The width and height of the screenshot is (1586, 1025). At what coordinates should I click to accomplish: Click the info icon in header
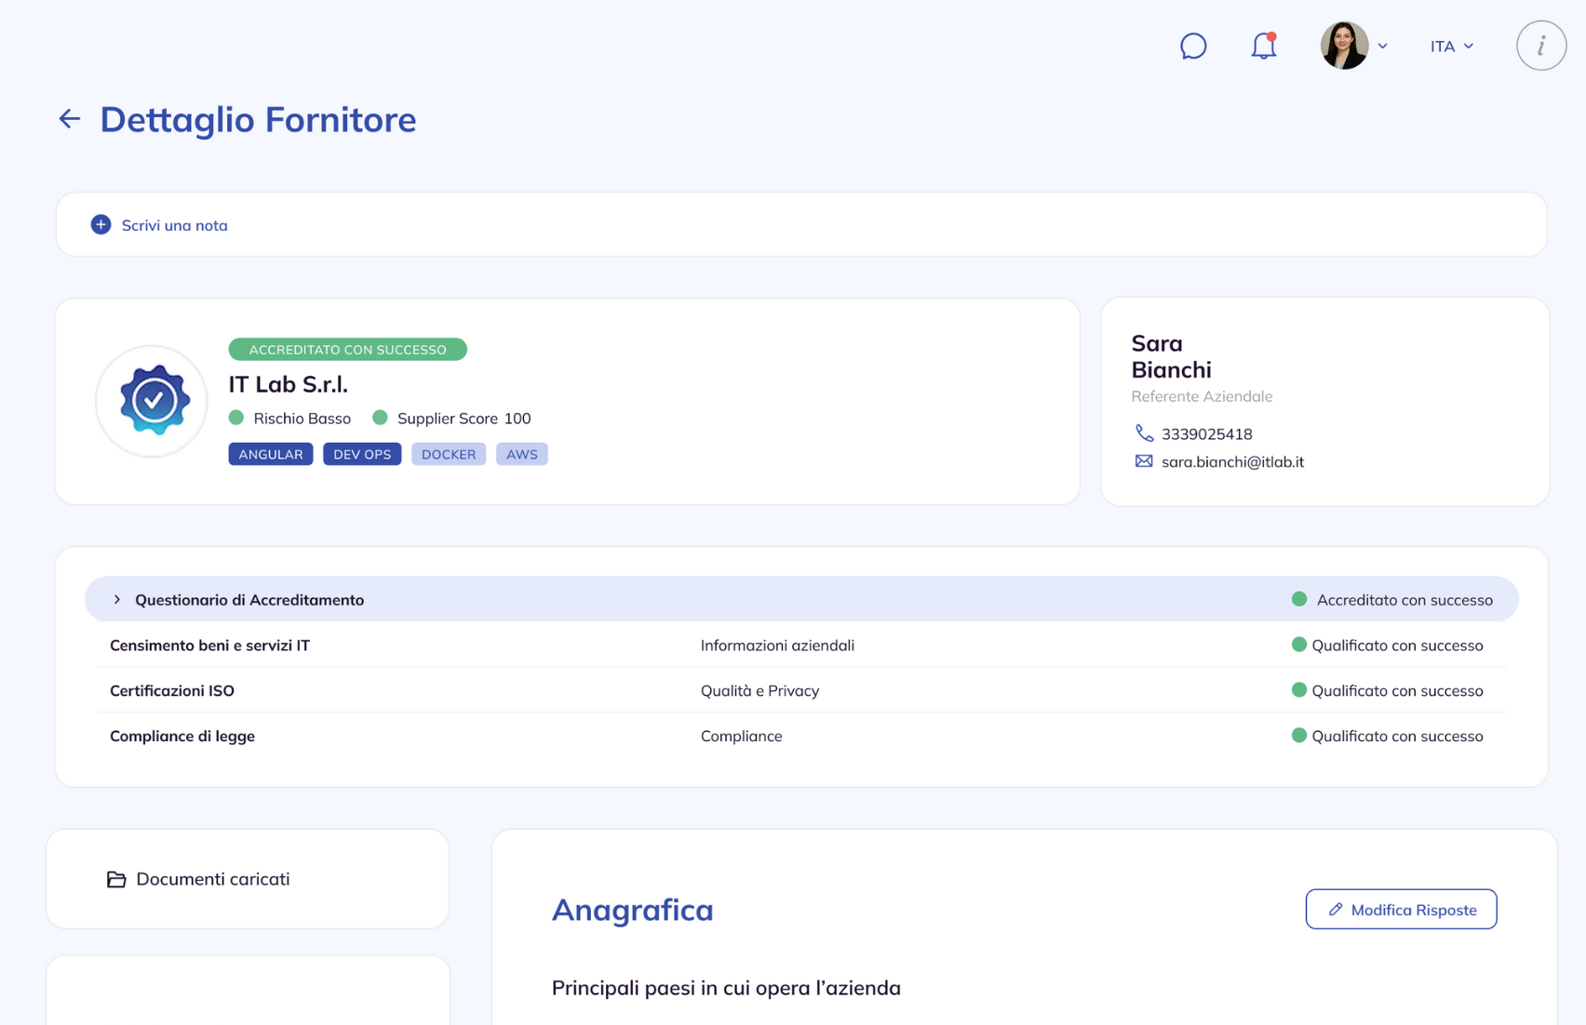click(x=1540, y=46)
